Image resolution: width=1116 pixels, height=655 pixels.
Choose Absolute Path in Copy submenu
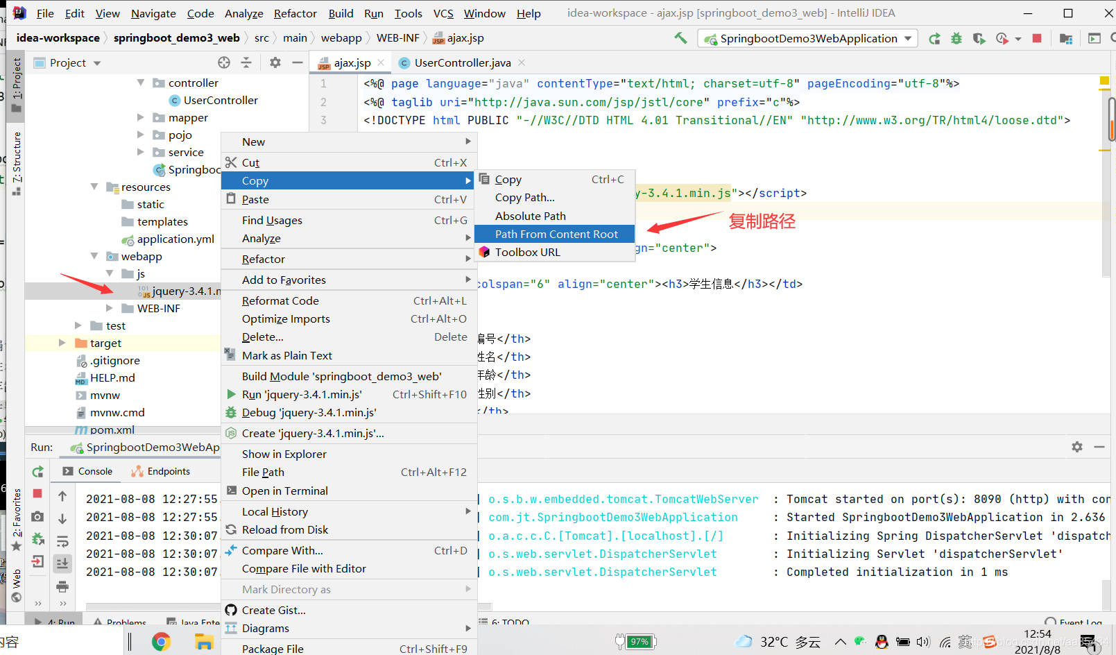click(555, 216)
